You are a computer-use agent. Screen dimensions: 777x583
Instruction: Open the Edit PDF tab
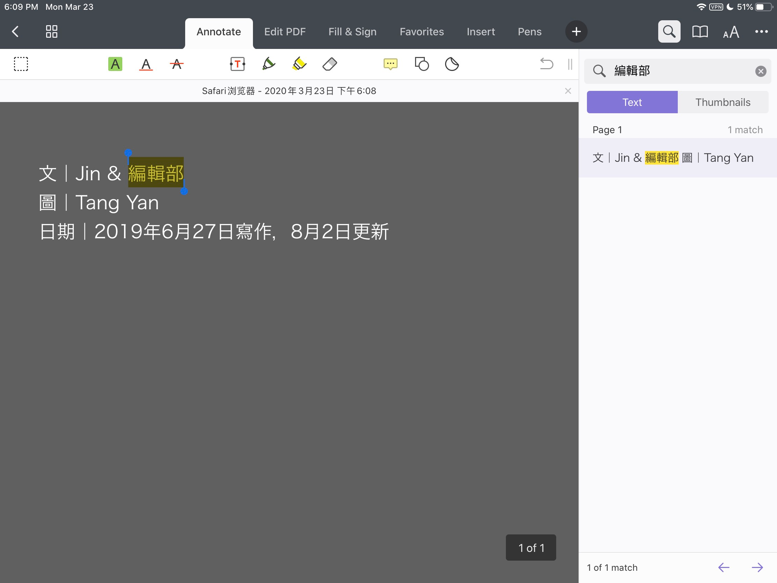[285, 31]
